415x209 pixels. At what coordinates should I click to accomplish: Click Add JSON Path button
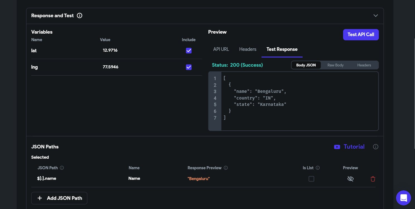[59, 198]
